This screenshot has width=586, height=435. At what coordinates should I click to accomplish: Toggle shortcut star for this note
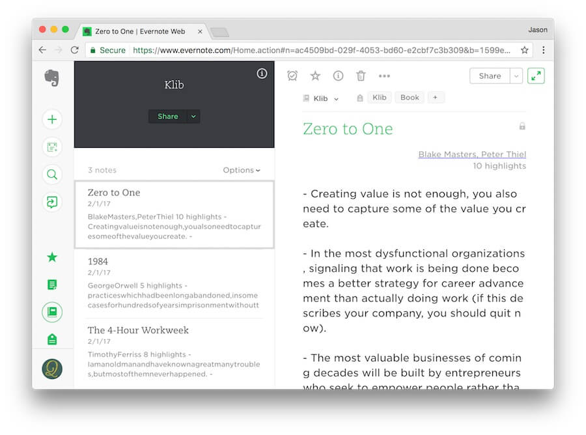point(315,76)
